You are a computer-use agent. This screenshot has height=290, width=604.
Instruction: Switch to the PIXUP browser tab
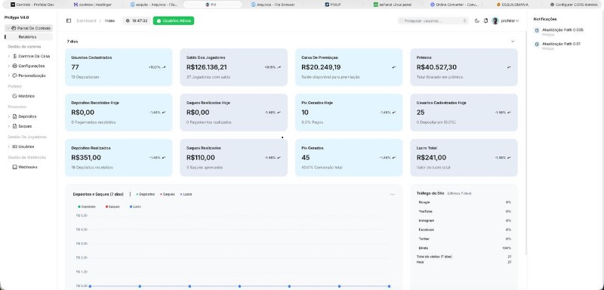click(332, 5)
